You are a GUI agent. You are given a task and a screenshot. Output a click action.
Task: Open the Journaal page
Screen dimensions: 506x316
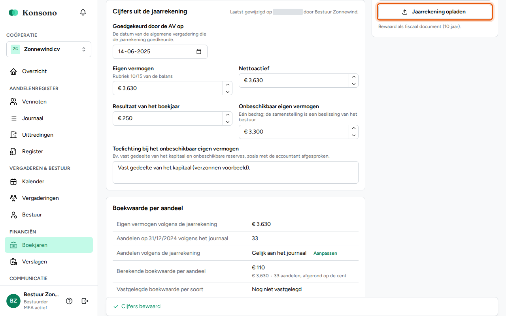point(49,118)
